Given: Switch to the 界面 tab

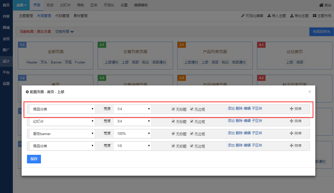Looking at the screenshot, I should point(37,5).
